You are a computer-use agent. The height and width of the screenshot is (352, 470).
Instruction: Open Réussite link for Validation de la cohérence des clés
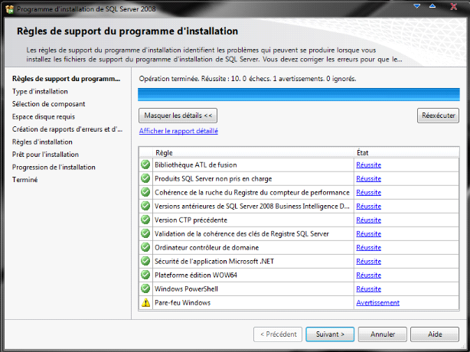coord(369,233)
